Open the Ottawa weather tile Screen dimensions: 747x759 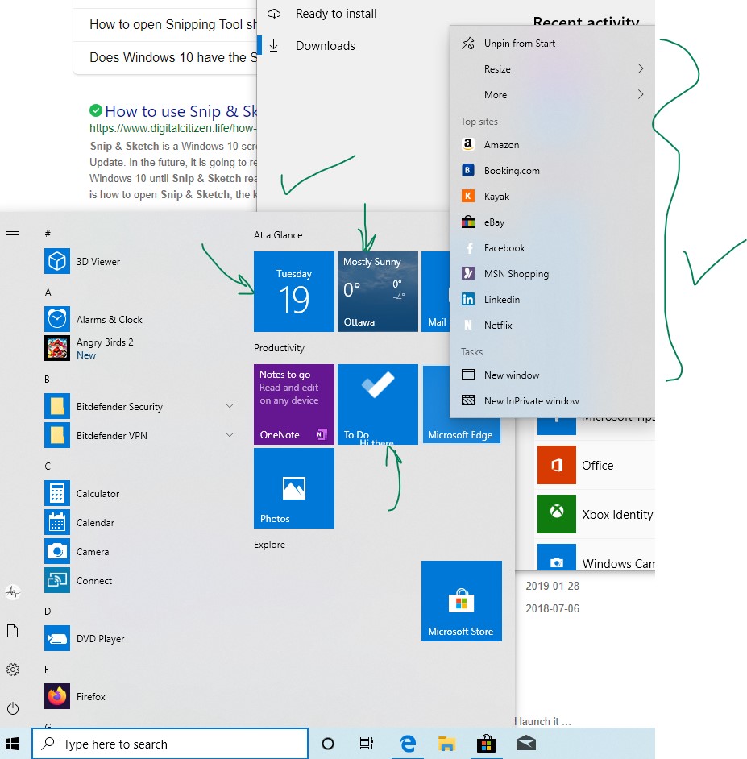coord(378,292)
